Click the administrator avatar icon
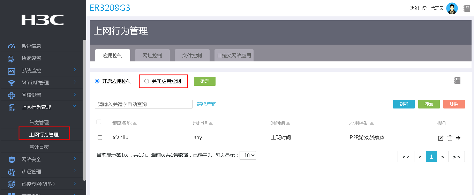474x195 pixels. [x=452, y=8]
